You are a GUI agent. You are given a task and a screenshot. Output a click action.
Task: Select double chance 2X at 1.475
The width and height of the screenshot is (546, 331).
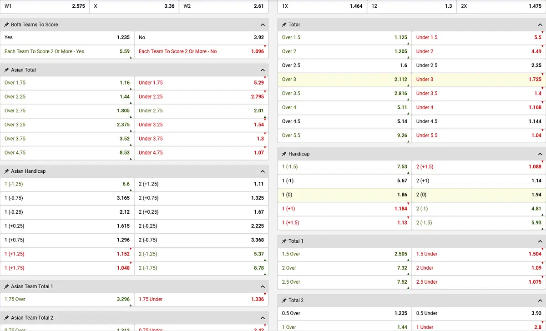[x=501, y=6]
